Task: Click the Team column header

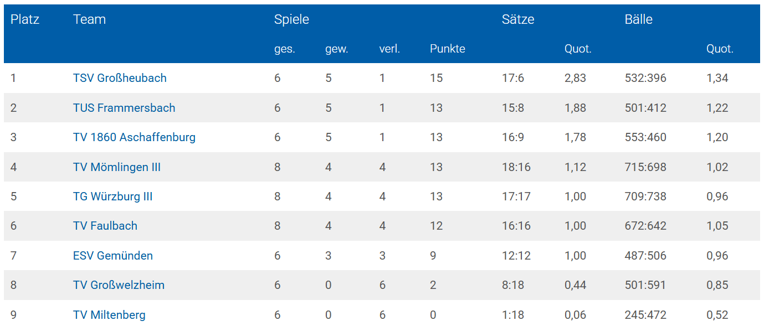Action: click(x=89, y=19)
